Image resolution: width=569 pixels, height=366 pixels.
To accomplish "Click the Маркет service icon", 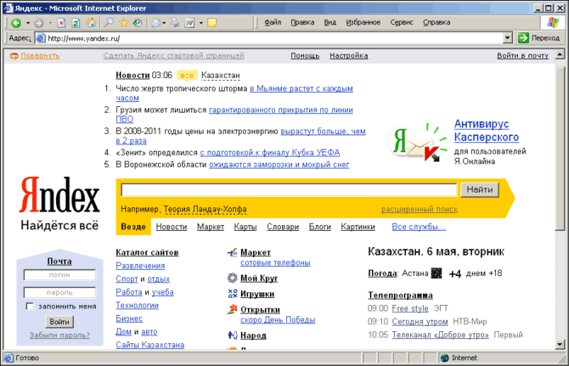I will pos(232,252).
